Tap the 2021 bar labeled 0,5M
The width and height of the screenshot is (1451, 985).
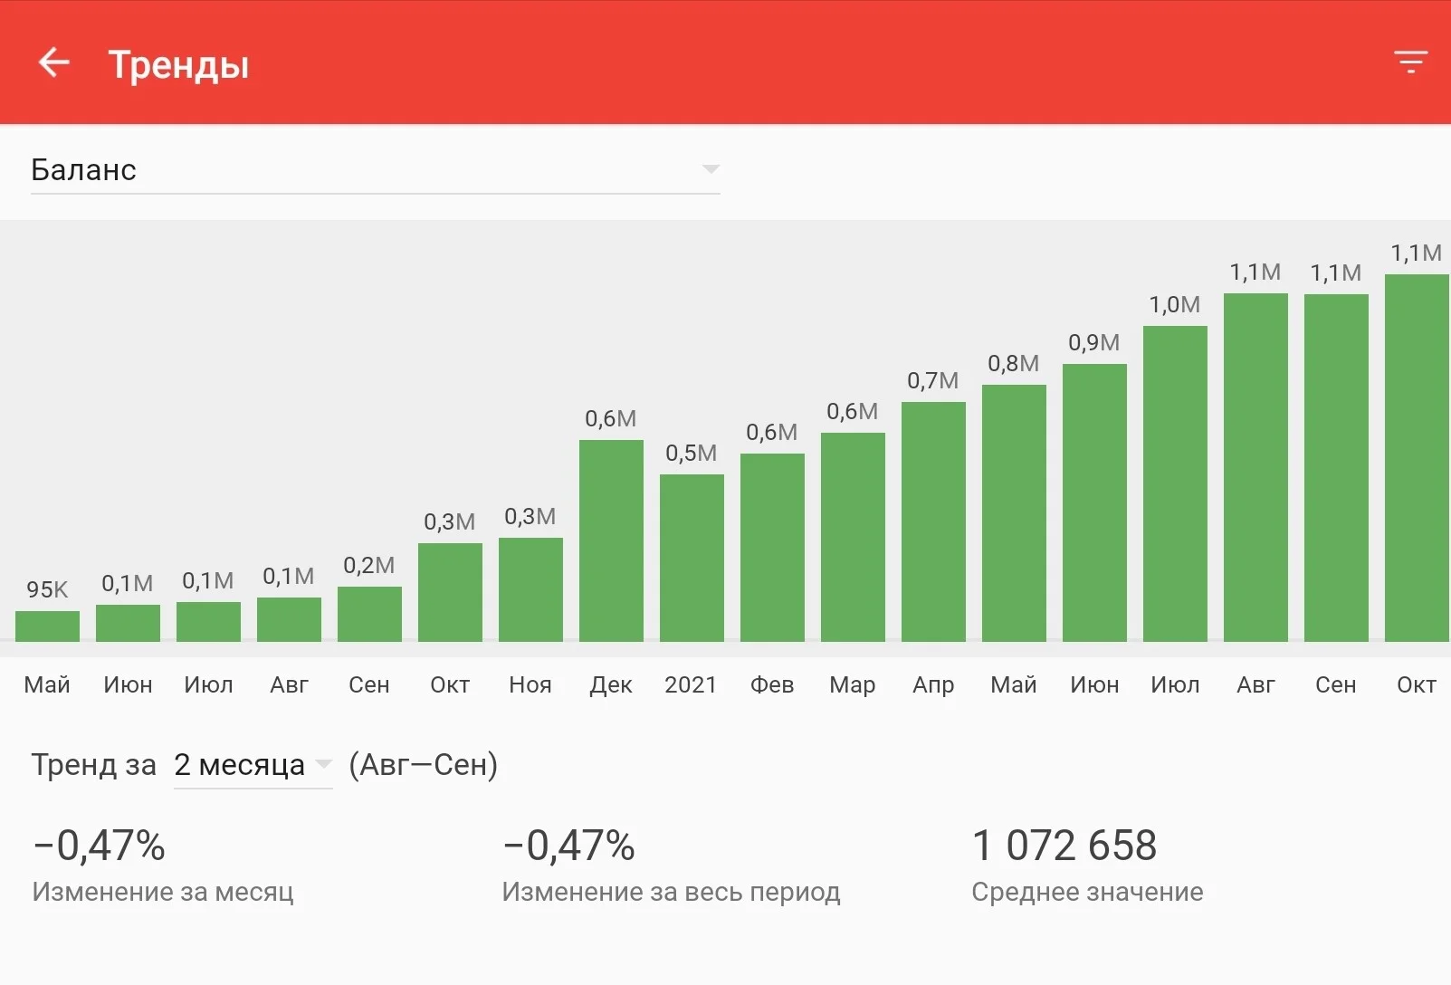pos(692,558)
